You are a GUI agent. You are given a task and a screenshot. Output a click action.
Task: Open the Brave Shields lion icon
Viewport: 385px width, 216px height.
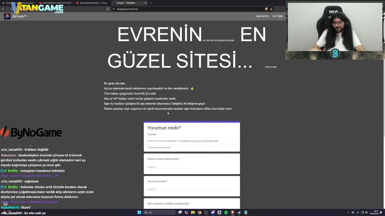[x=266, y=9]
